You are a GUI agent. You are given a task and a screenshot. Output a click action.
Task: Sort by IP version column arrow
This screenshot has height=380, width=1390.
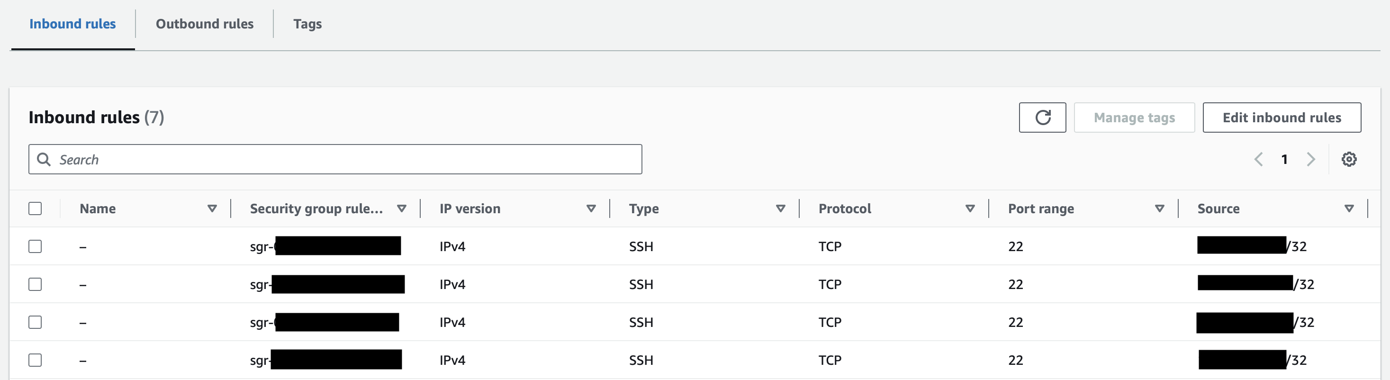[x=591, y=208]
